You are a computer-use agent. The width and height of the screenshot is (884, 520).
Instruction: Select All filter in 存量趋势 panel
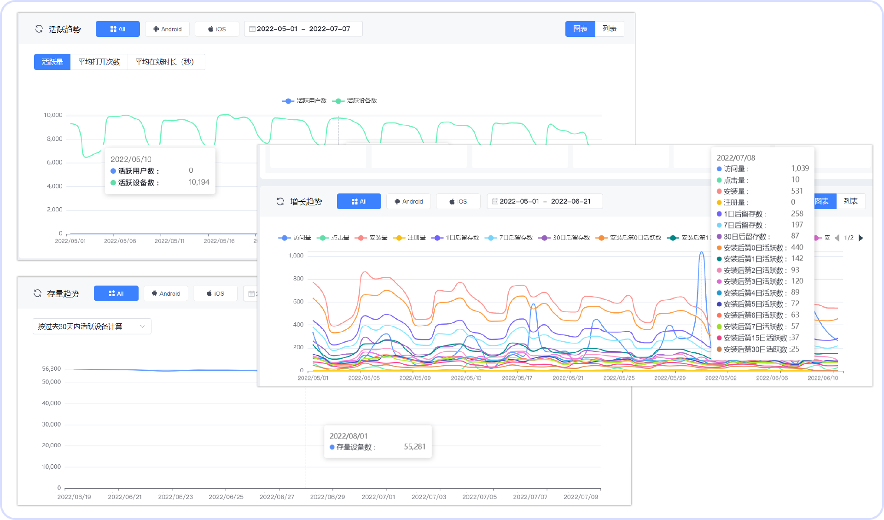116,293
